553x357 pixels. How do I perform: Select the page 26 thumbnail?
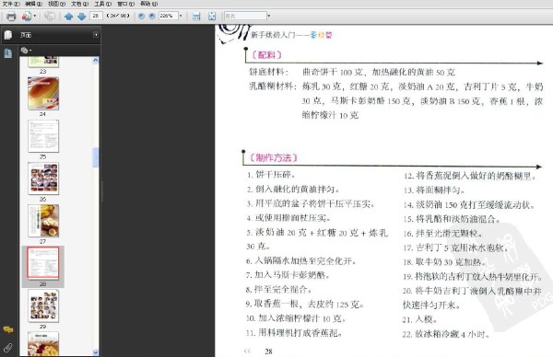[43, 178]
